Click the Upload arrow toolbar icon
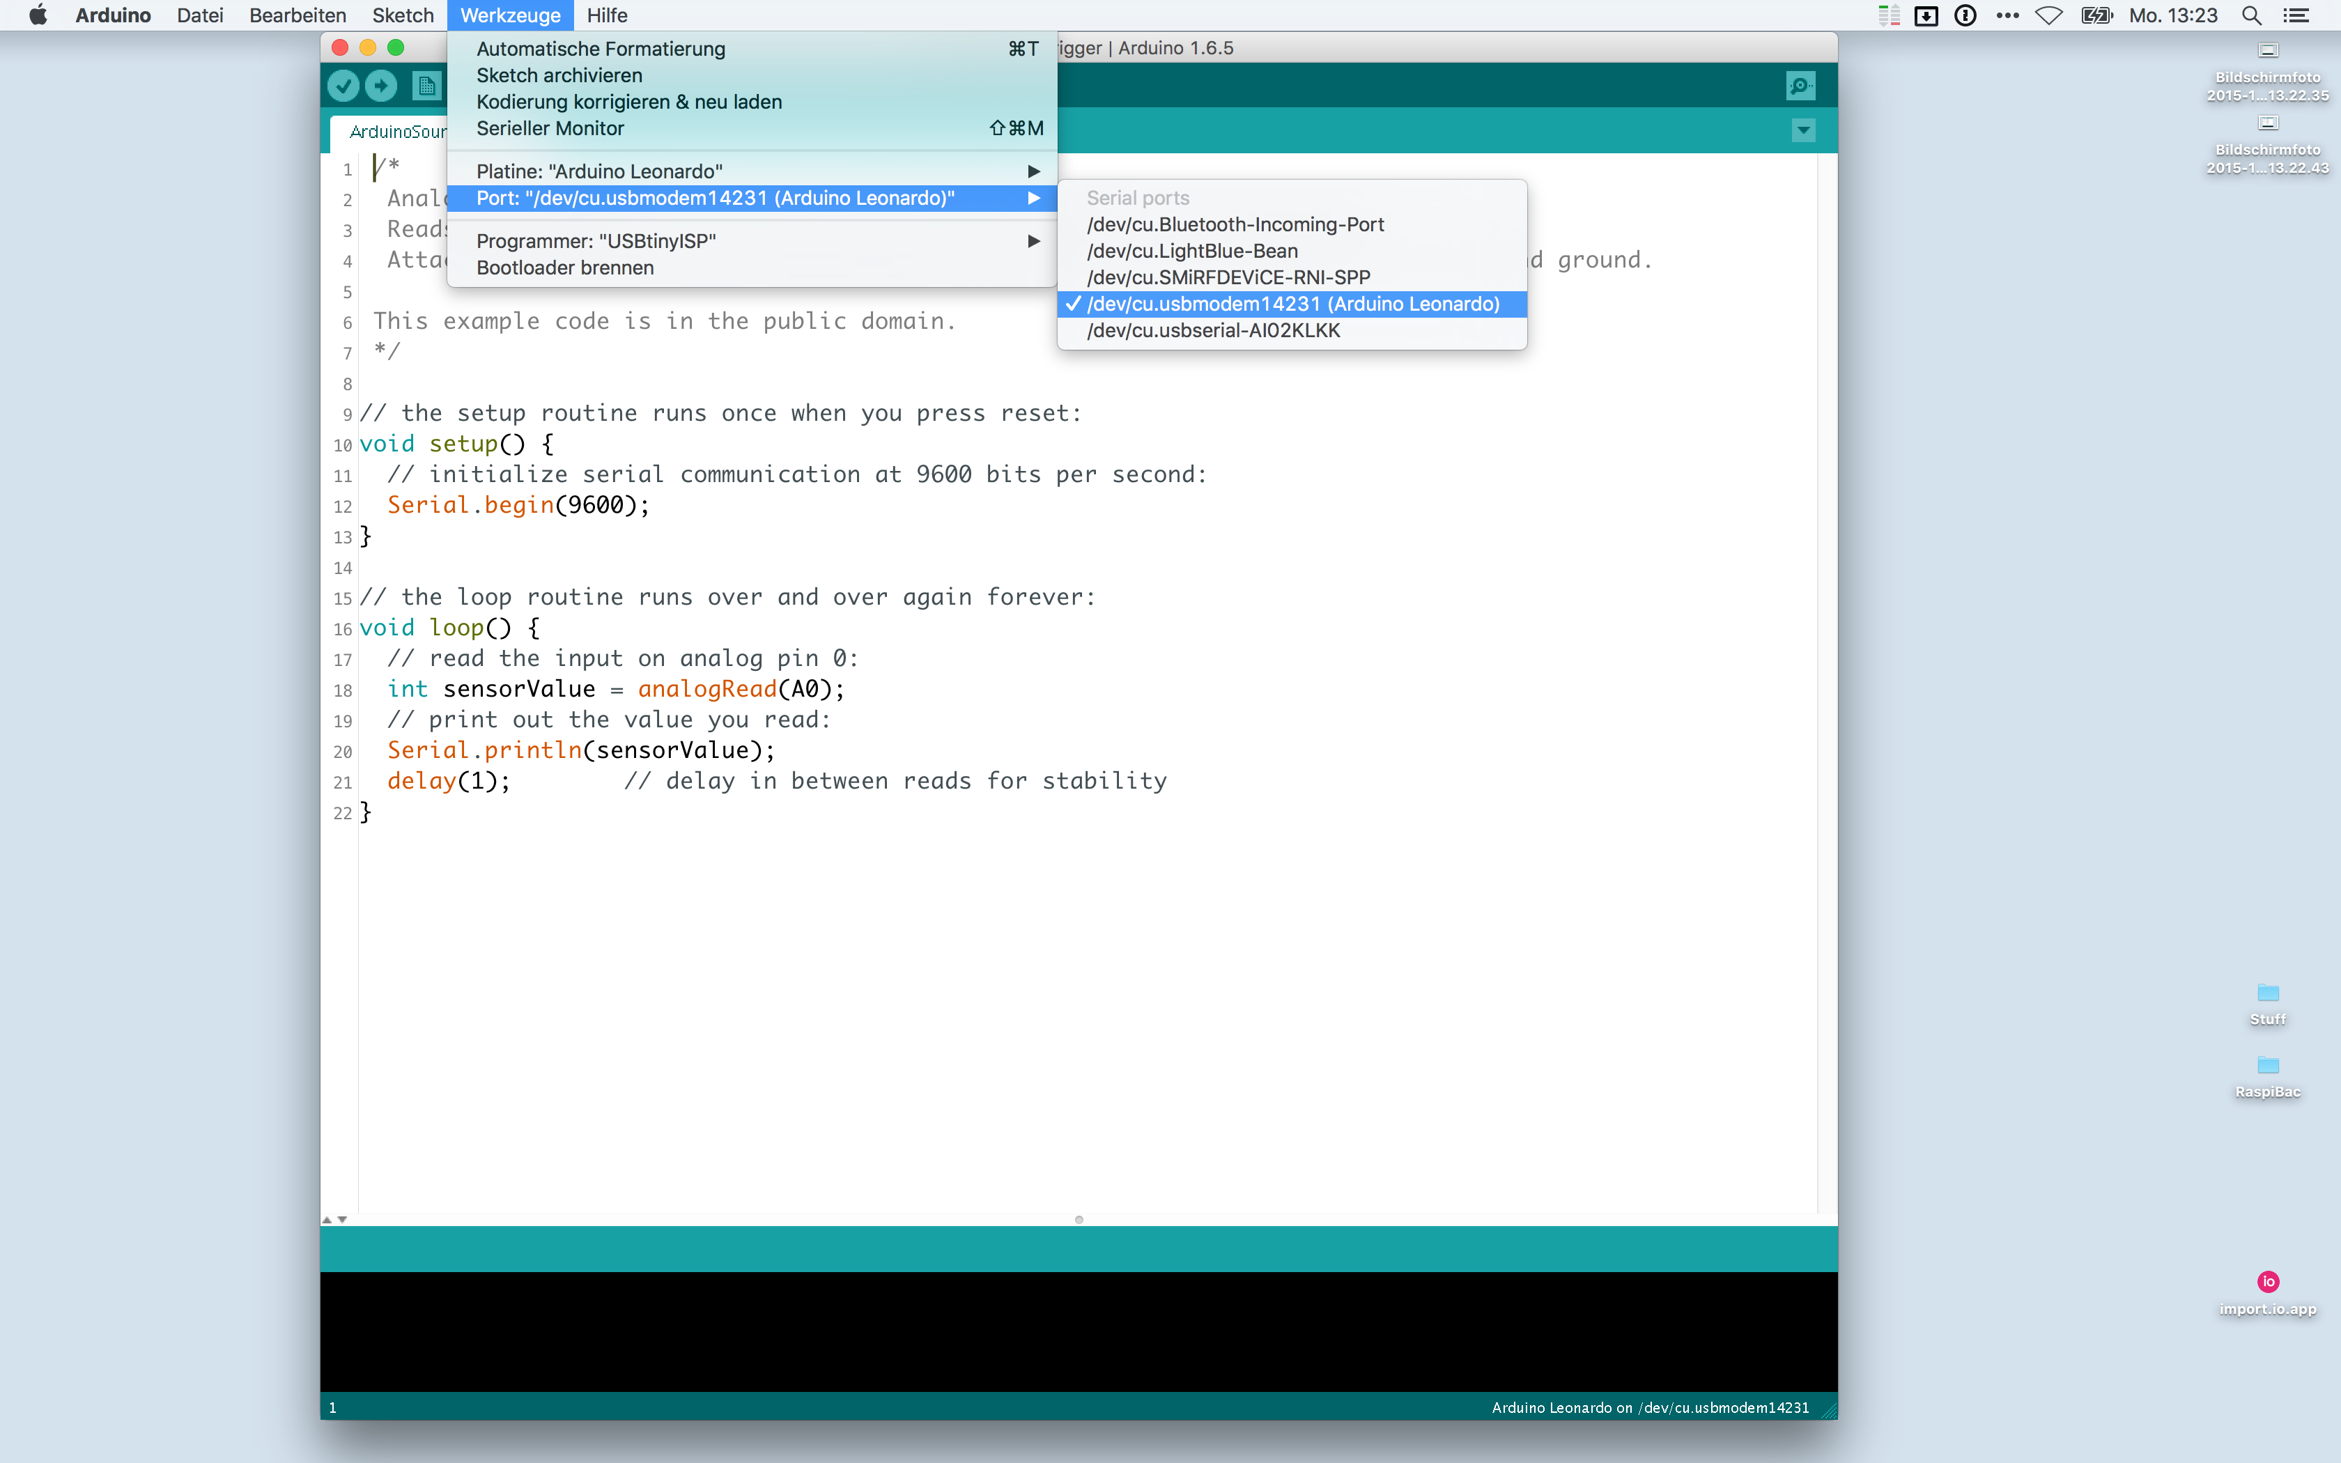2341x1463 pixels. pyautogui.click(x=382, y=86)
